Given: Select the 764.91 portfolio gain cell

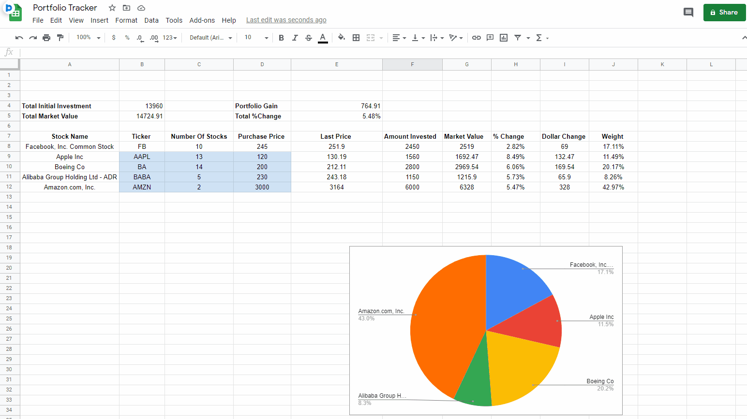Looking at the screenshot, I should click(x=337, y=106).
